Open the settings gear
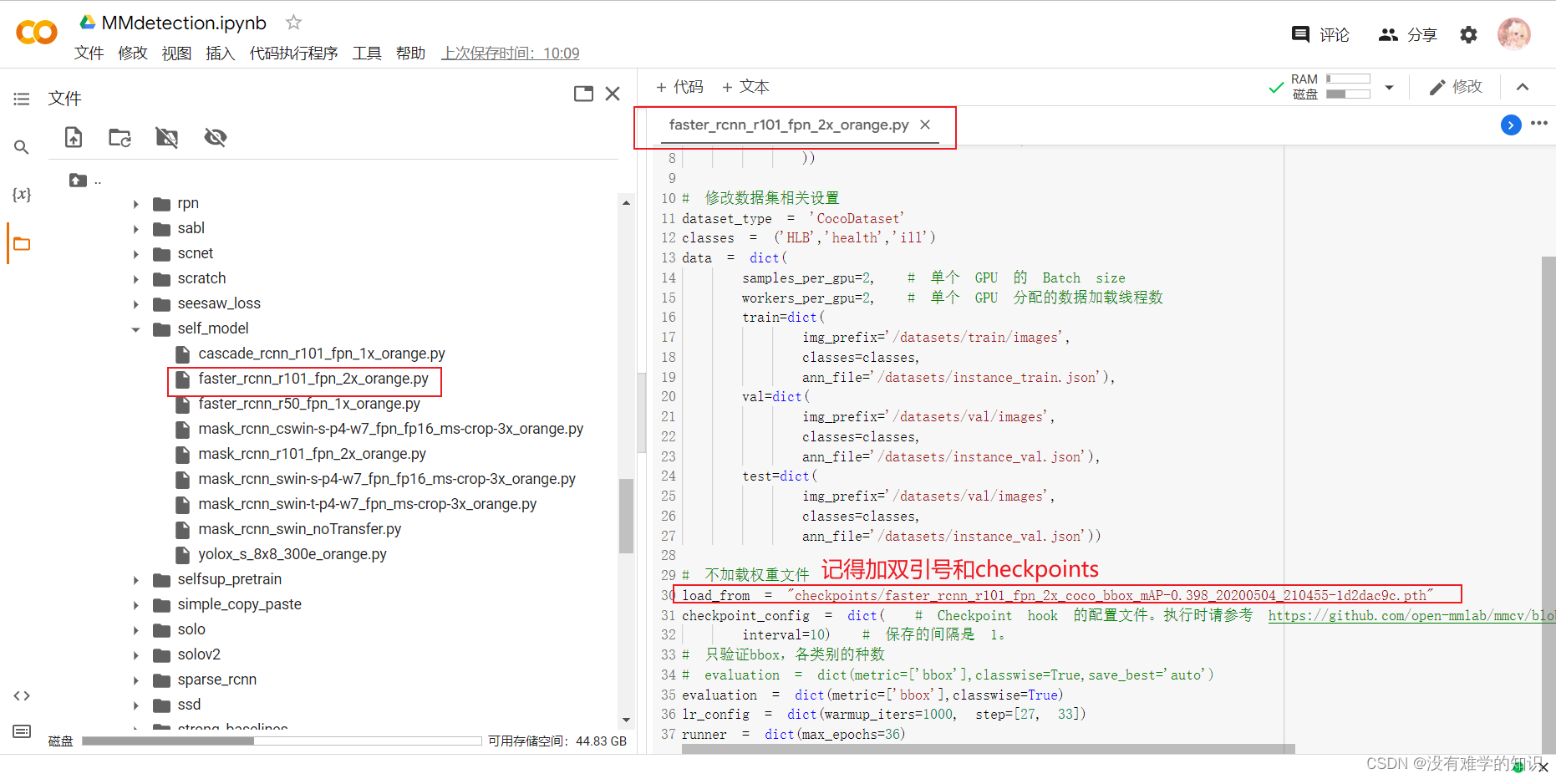Screen dimensions: 1556x779 coord(1468,34)
